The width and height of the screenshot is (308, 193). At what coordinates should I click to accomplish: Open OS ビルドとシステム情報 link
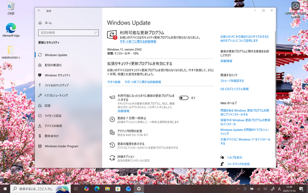tap(234, 89)
